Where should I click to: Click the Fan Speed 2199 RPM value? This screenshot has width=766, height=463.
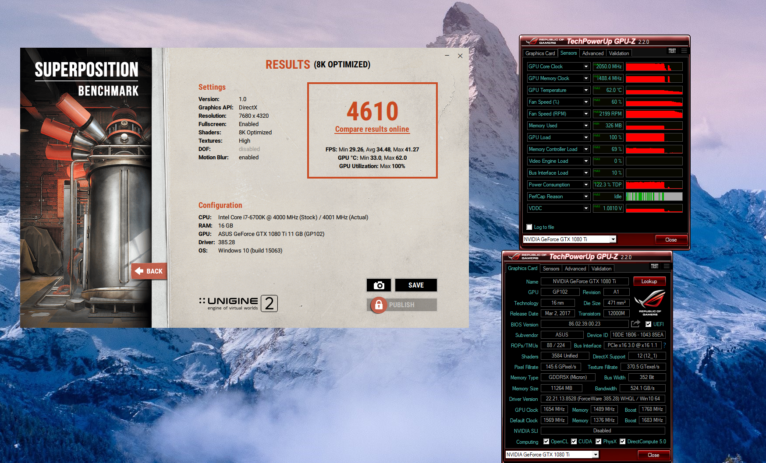point(608,114)
